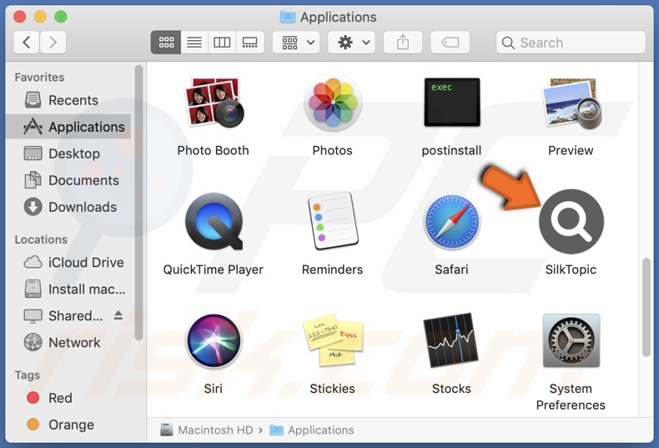This screenshot has width=659, height=448.
Task: Click Macintosh HD in the path bar
Action: tap(207, 430)
